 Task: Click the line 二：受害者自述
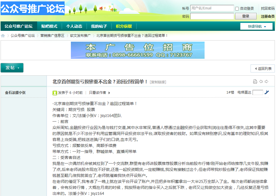(66, 157)
